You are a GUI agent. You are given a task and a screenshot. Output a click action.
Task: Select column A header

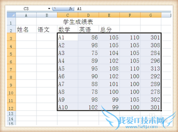click(x=26, y=15)
